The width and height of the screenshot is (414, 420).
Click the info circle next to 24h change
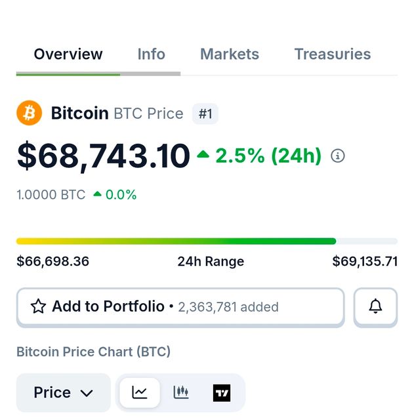coord(338,156)
